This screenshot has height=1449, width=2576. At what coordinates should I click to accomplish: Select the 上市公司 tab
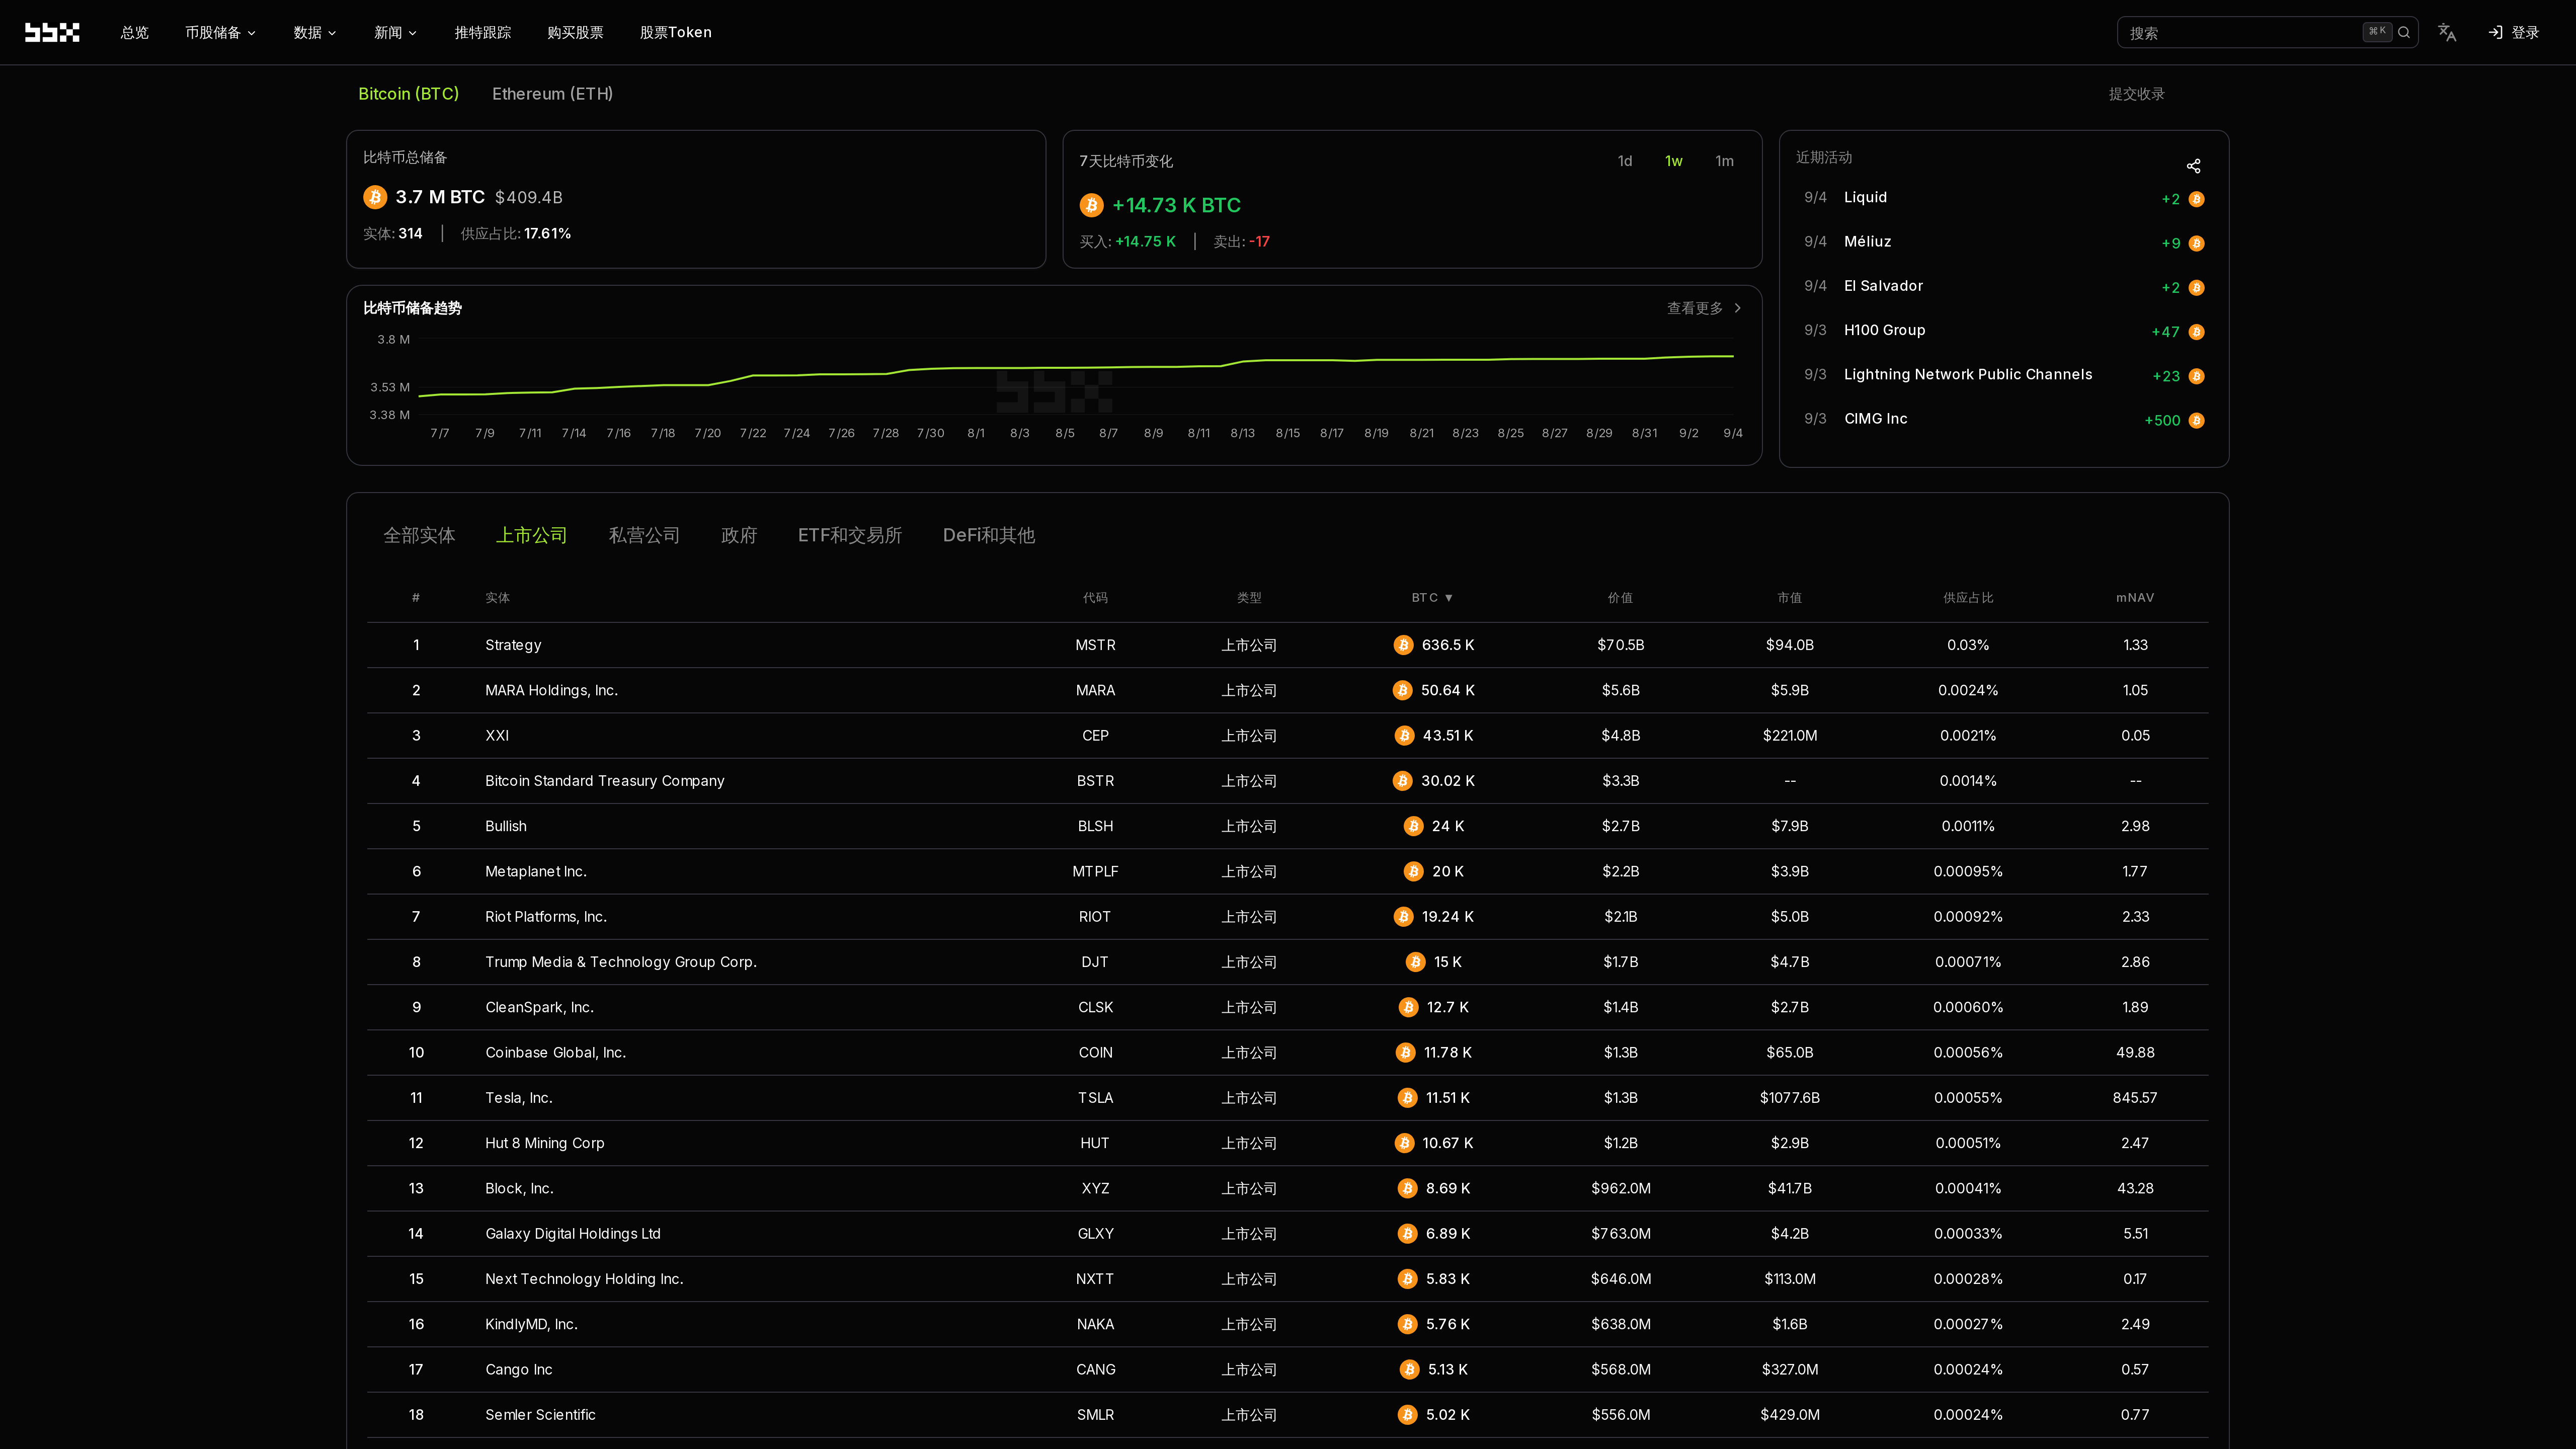click(531, 535)
